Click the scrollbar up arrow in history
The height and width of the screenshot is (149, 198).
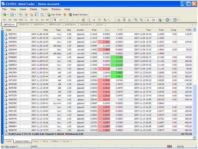click(195, 30)
